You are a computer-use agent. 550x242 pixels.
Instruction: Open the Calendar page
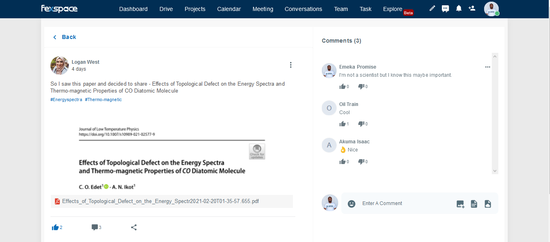[x=229, y=9]
